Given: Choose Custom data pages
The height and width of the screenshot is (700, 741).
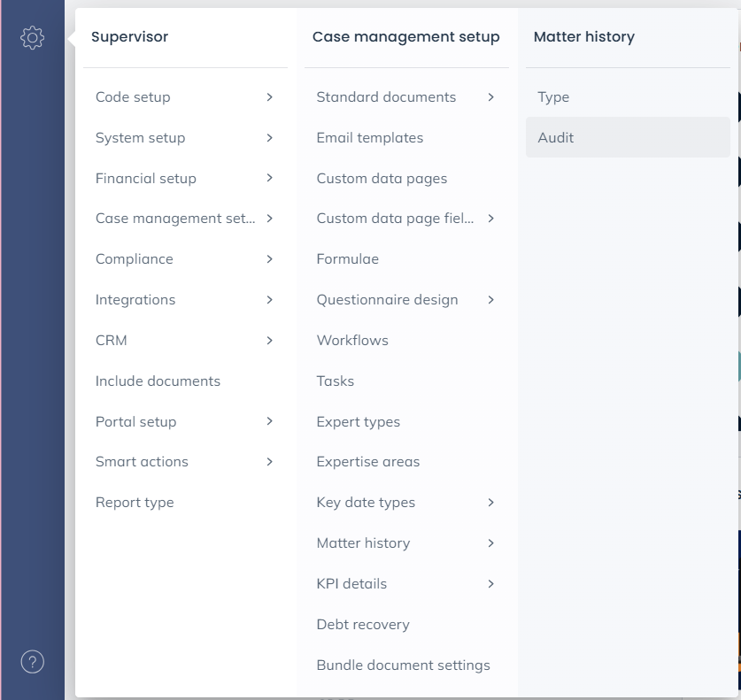Looking at the screenshot, I should click(x=382, y=179).
